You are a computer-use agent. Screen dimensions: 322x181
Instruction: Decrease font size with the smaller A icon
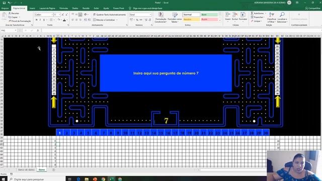click(66, 15)
